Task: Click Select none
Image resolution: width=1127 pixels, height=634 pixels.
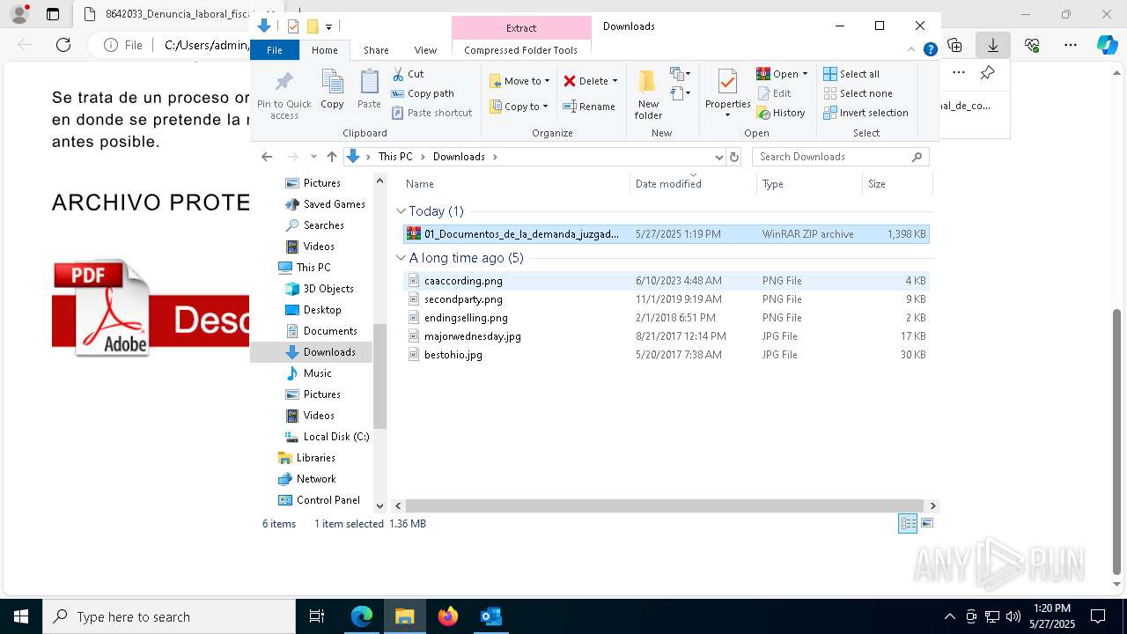Action: (858, 93)
